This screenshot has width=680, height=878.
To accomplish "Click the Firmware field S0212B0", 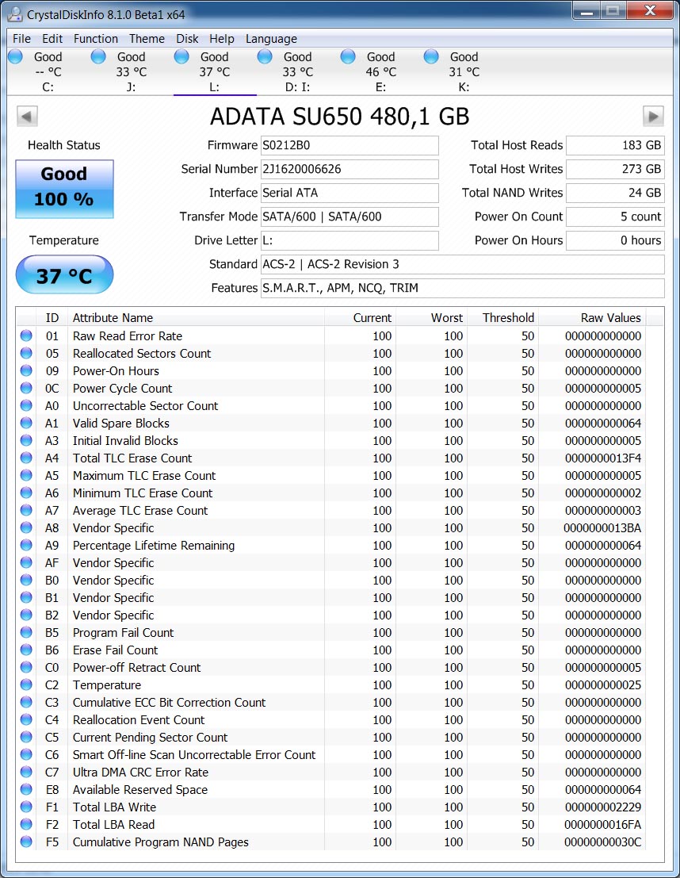I will pyautogui.click(x=350, y=146).
